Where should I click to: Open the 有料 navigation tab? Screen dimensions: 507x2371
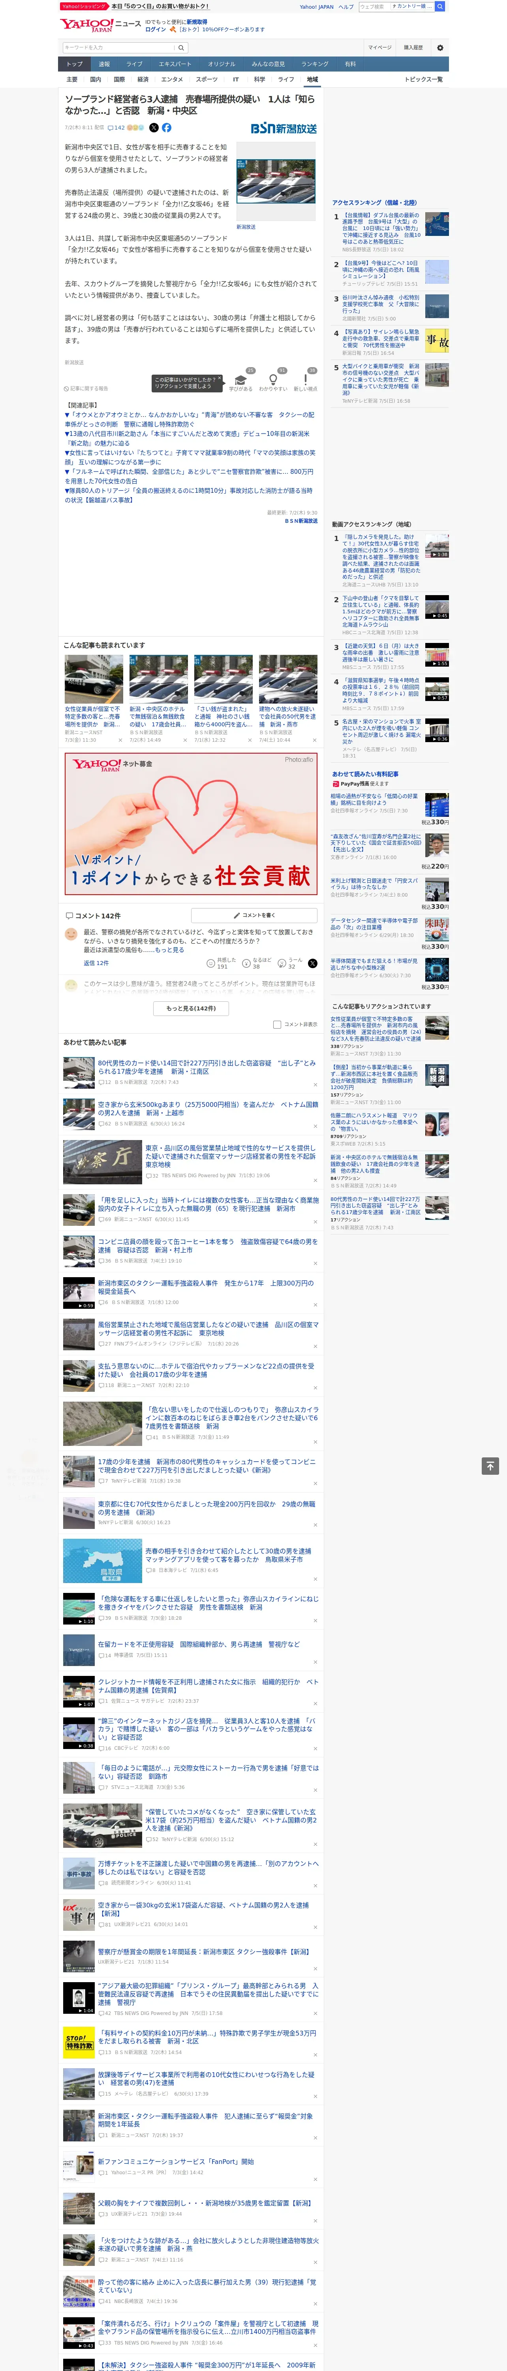[350, 64]
